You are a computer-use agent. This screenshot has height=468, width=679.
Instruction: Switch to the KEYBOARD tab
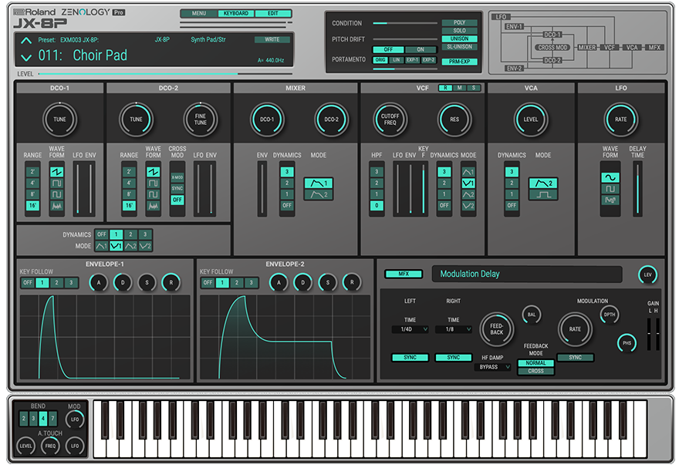236,13
